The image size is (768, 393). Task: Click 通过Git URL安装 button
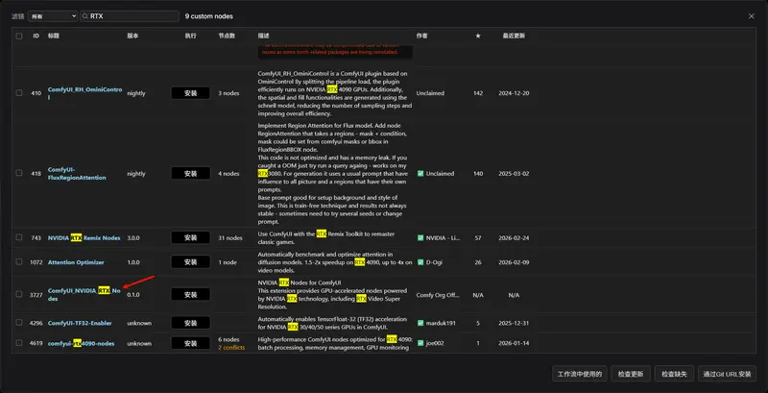click(727, 373)
